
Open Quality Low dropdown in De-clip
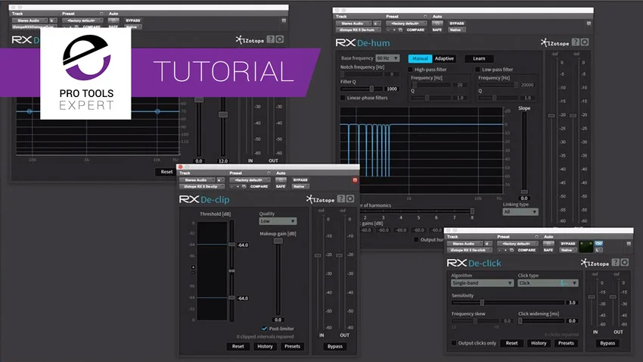tap(278, 221)
